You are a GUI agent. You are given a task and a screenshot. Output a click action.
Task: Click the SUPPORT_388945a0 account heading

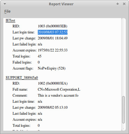pos(22,78)
